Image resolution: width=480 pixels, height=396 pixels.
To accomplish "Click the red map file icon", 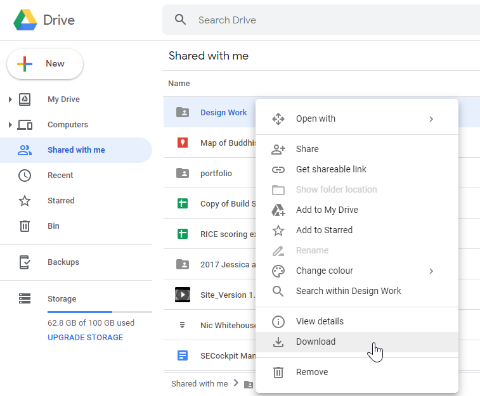I will coord(183,143).
